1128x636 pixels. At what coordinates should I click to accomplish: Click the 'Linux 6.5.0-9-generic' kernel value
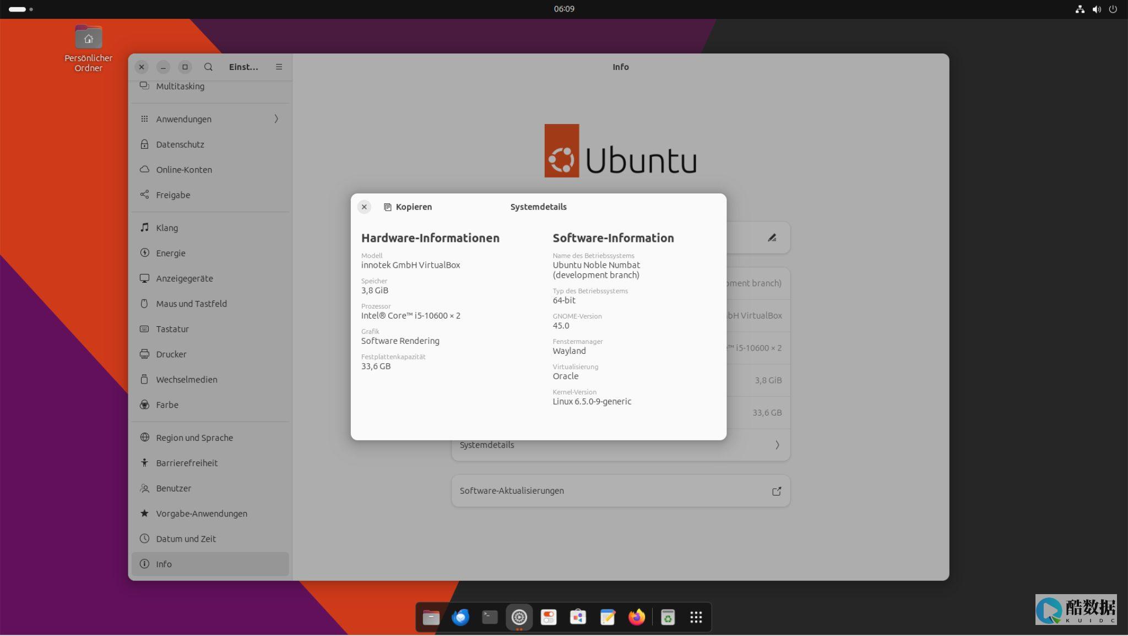pos(592,402)
